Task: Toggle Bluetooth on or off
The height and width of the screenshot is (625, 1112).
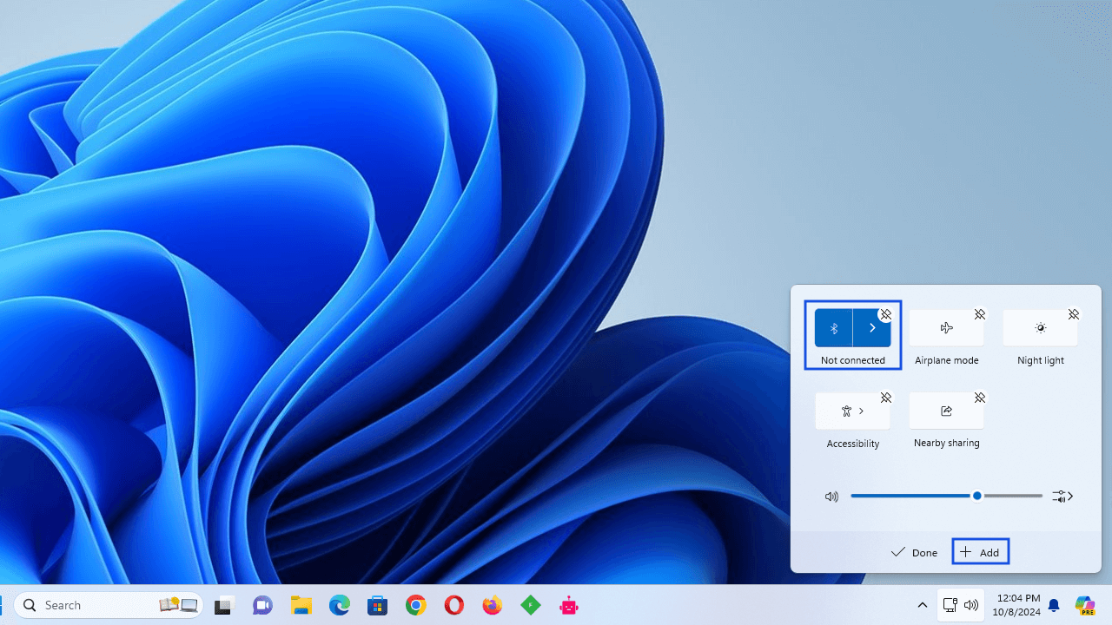Action: [834, 328]
